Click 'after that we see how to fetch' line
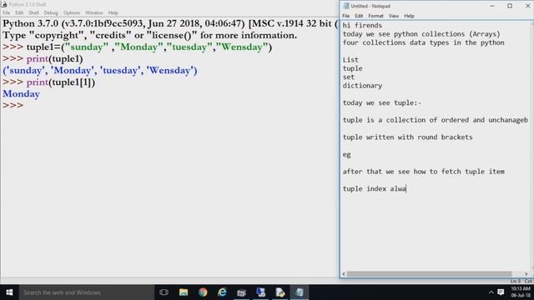This screenshot has width=534, height=300. pos(424,172)
